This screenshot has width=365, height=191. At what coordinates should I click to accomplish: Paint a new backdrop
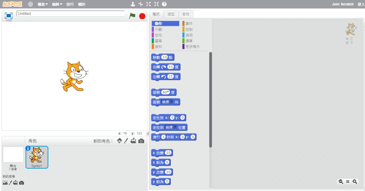tap(10, 183)
